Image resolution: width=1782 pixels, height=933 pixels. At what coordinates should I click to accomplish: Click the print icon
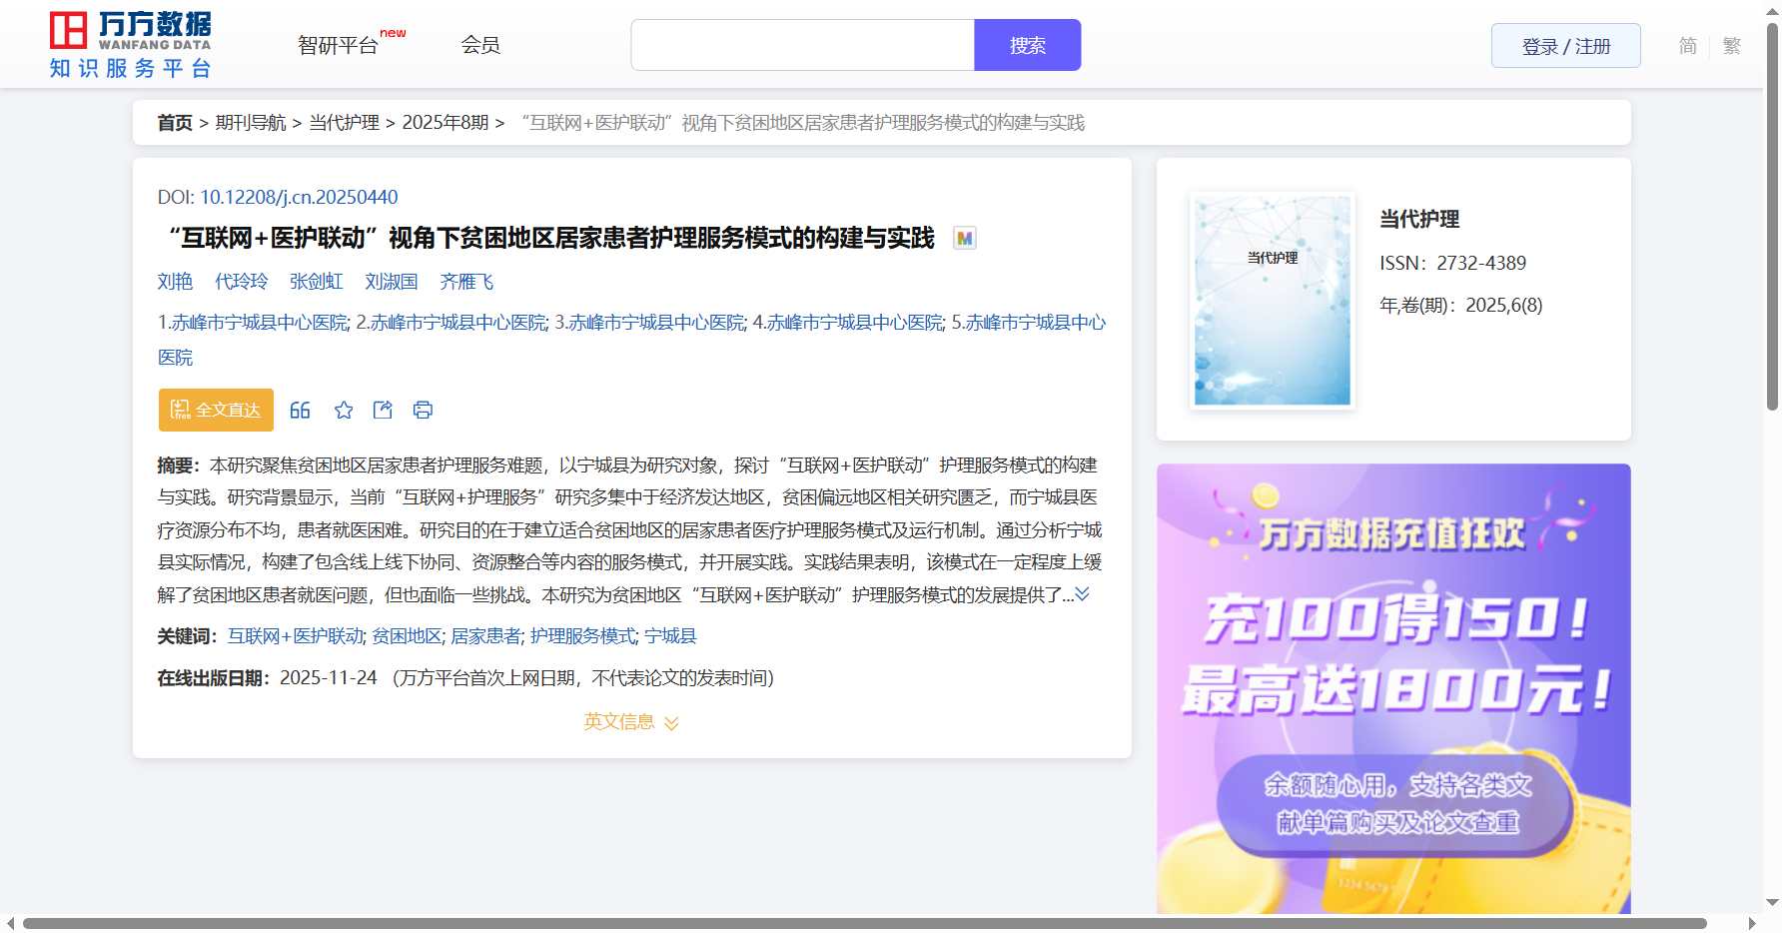(x=423, y=410)
